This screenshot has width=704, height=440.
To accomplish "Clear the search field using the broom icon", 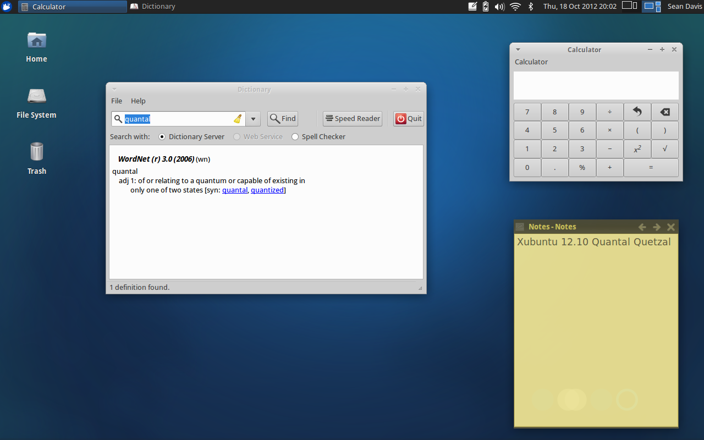I will [x=238, y=119].
